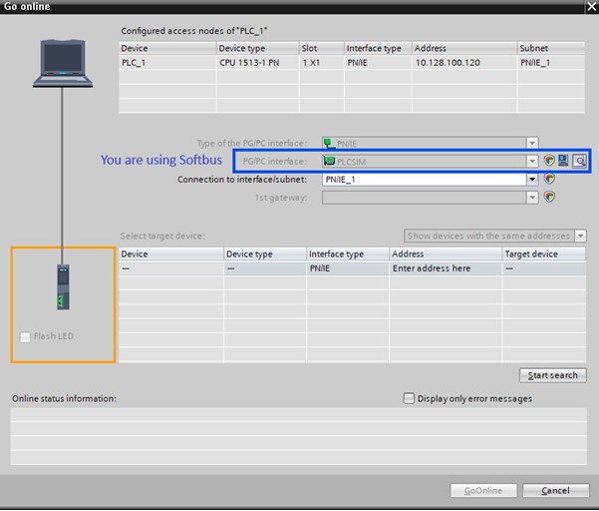Image resolution: width=599 pixels, height=511 pixels.
Task: Click the shield icon beside PG/PC interface
Action: 549,161
